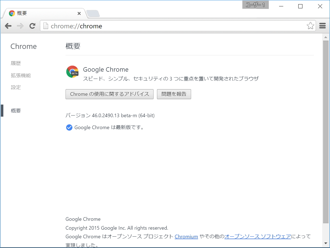Click the back navigation arrow

click(x=8, y=26)
